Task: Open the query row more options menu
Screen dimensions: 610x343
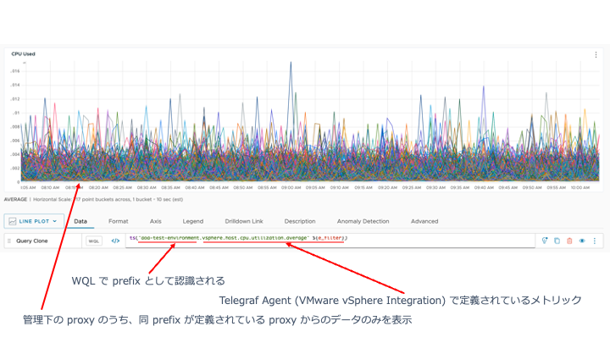Action: click(x=595, y=241)
